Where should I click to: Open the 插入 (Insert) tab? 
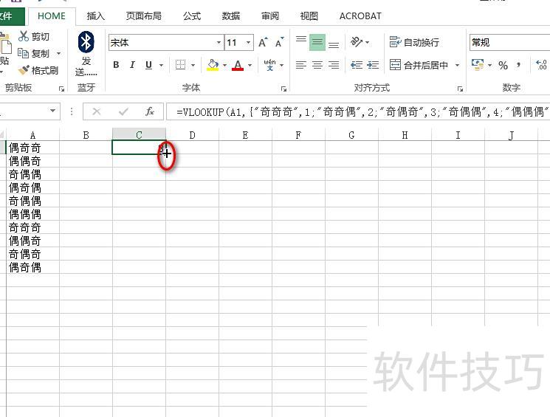[x=95, y=16]
